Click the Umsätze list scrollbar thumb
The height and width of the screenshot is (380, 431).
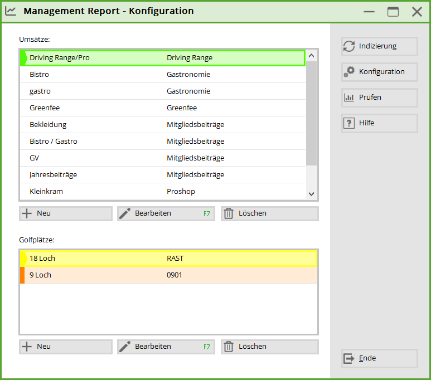[311, 113]
